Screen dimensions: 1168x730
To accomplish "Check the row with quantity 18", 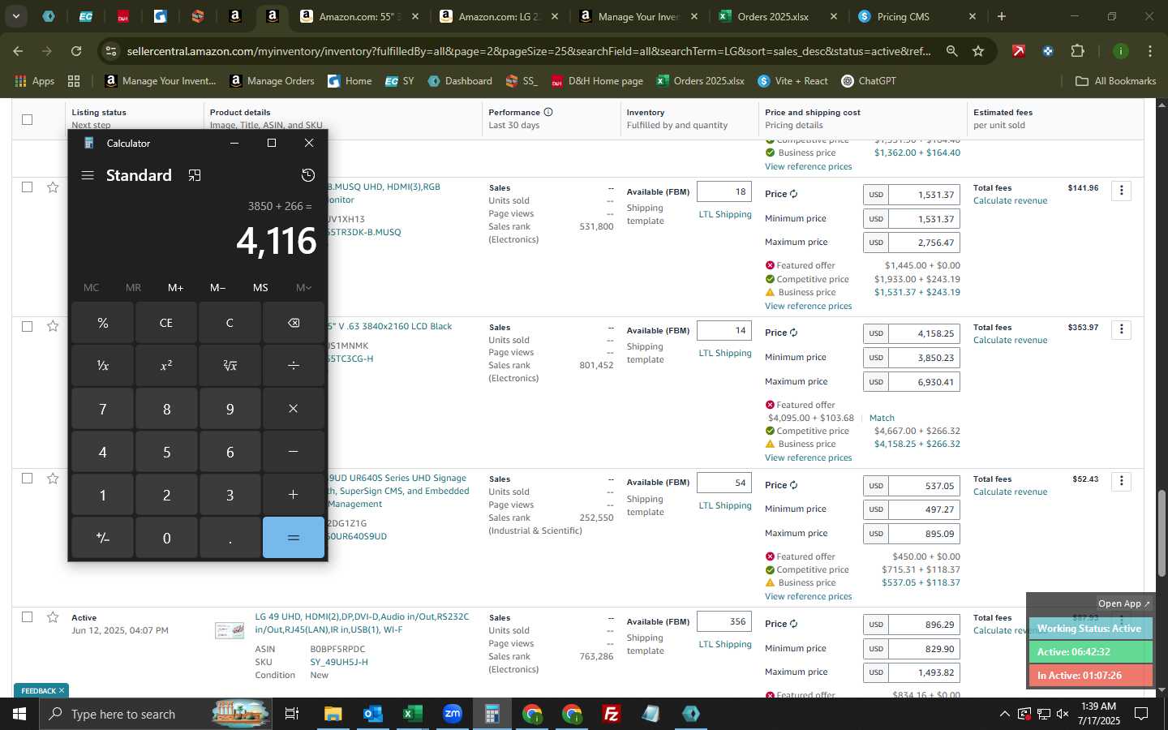I will (x=27, y=187).
